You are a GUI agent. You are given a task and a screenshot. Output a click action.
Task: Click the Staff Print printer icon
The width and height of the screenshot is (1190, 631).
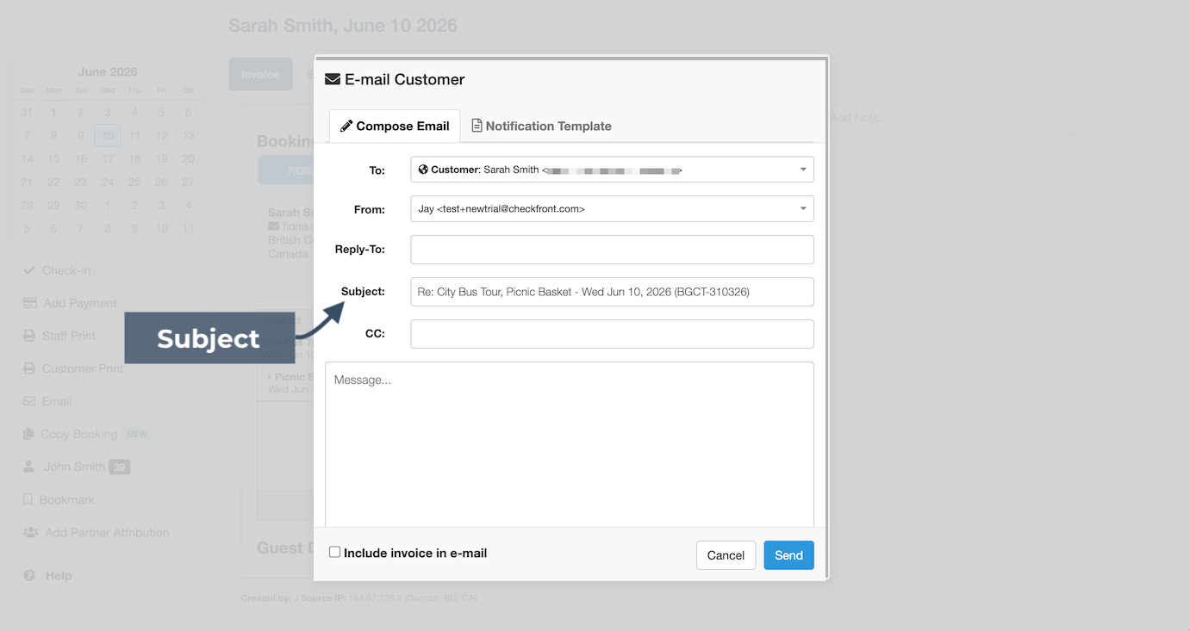click(29, 336)
